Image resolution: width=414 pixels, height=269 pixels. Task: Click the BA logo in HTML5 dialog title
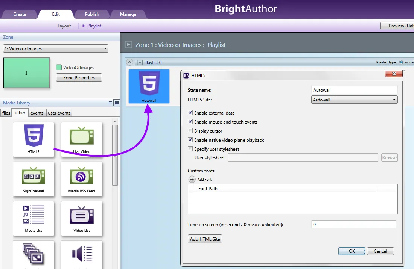(x=186, y=76)
